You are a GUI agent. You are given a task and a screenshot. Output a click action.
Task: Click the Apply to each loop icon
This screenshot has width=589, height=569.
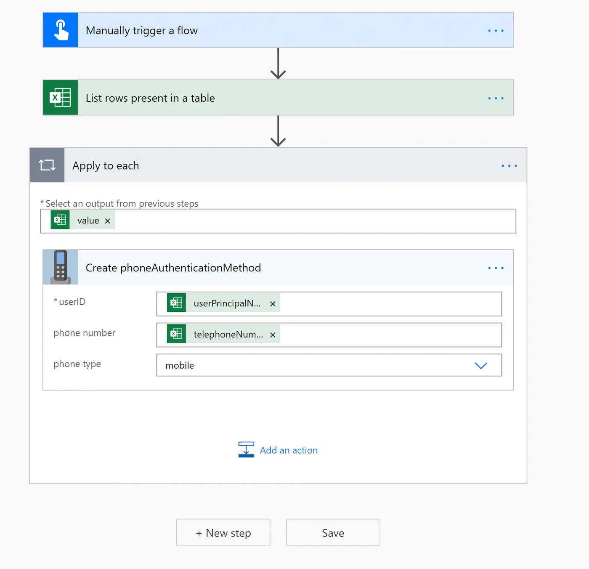[47, 165]
